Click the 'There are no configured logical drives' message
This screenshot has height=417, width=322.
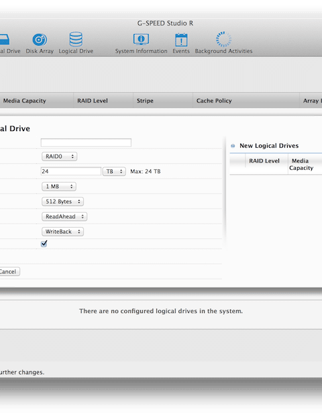click(161, 311)
